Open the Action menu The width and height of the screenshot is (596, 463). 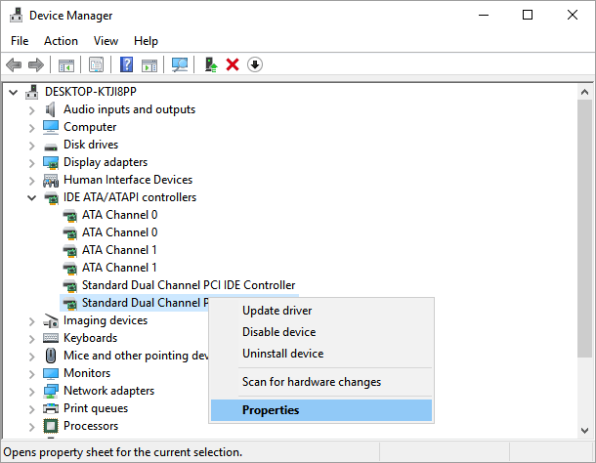(61, 41)
